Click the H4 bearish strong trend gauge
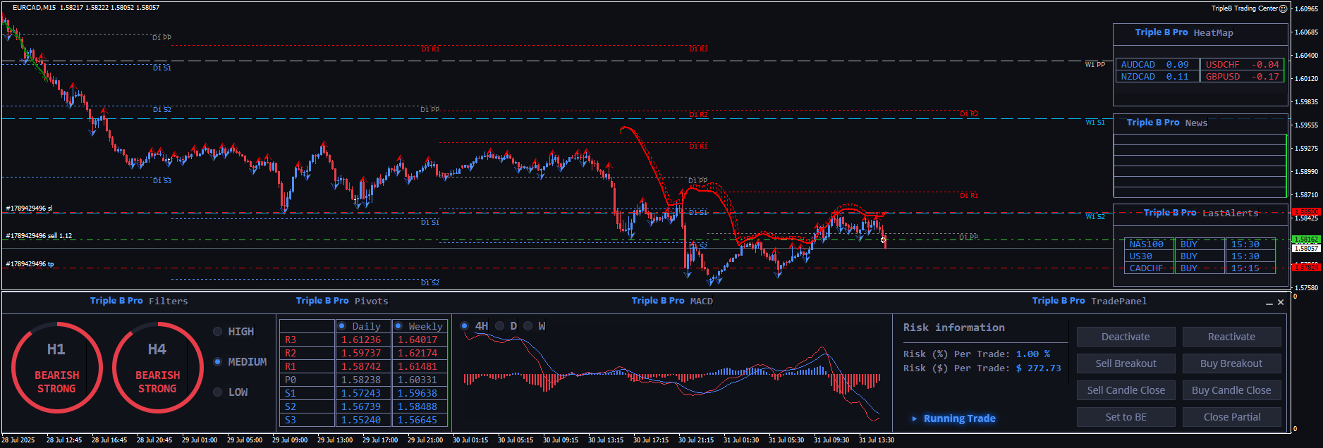The image size is (1323, 448). [x=157, y=367]
